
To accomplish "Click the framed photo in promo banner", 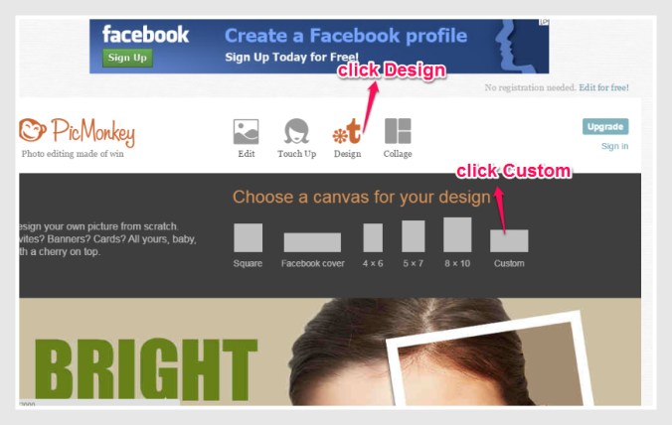I will (488, 361).
